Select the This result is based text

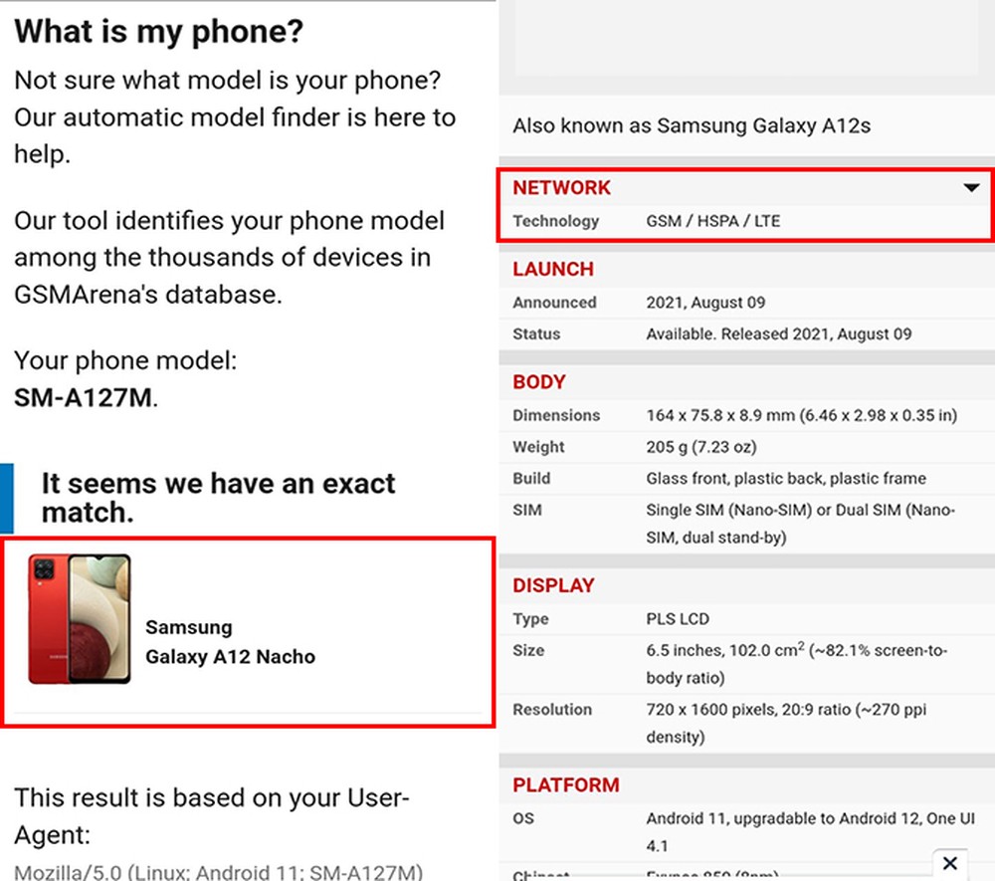[211, 815]
